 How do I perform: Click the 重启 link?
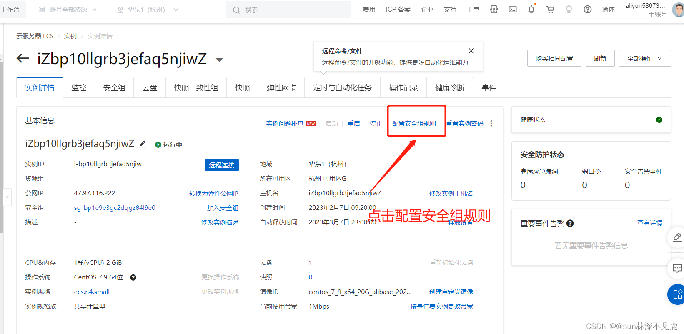tap(353, 124)
